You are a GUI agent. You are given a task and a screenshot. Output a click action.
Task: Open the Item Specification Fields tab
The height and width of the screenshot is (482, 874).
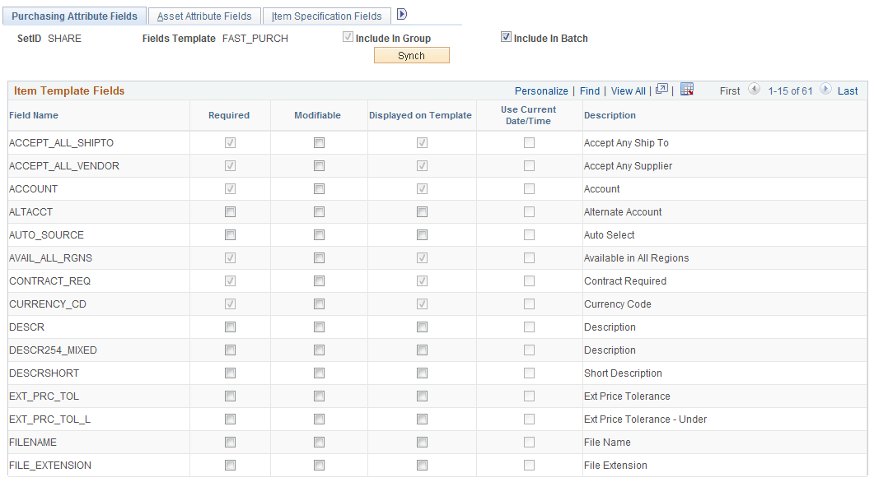(x=326, y=16)
